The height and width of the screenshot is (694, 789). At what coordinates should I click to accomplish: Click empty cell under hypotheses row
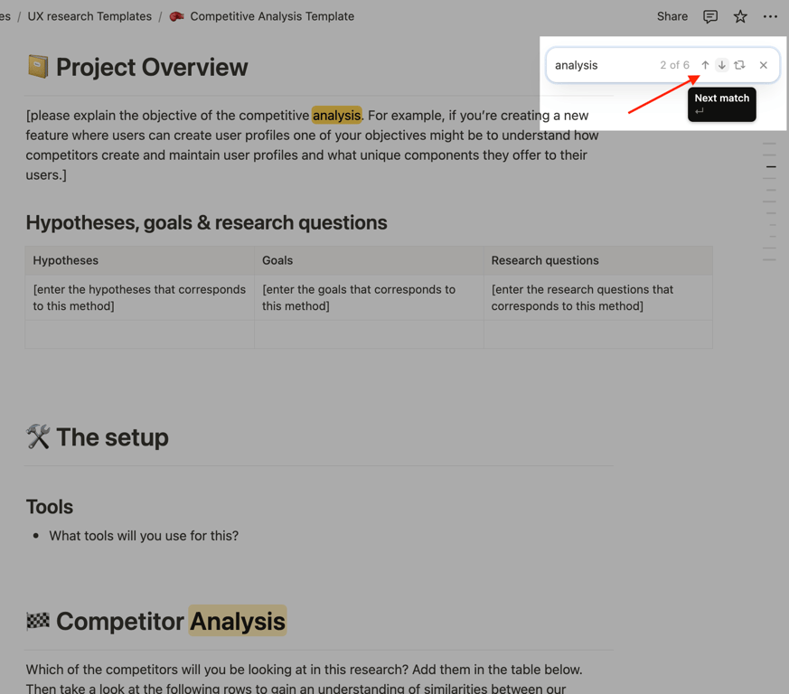140,334
